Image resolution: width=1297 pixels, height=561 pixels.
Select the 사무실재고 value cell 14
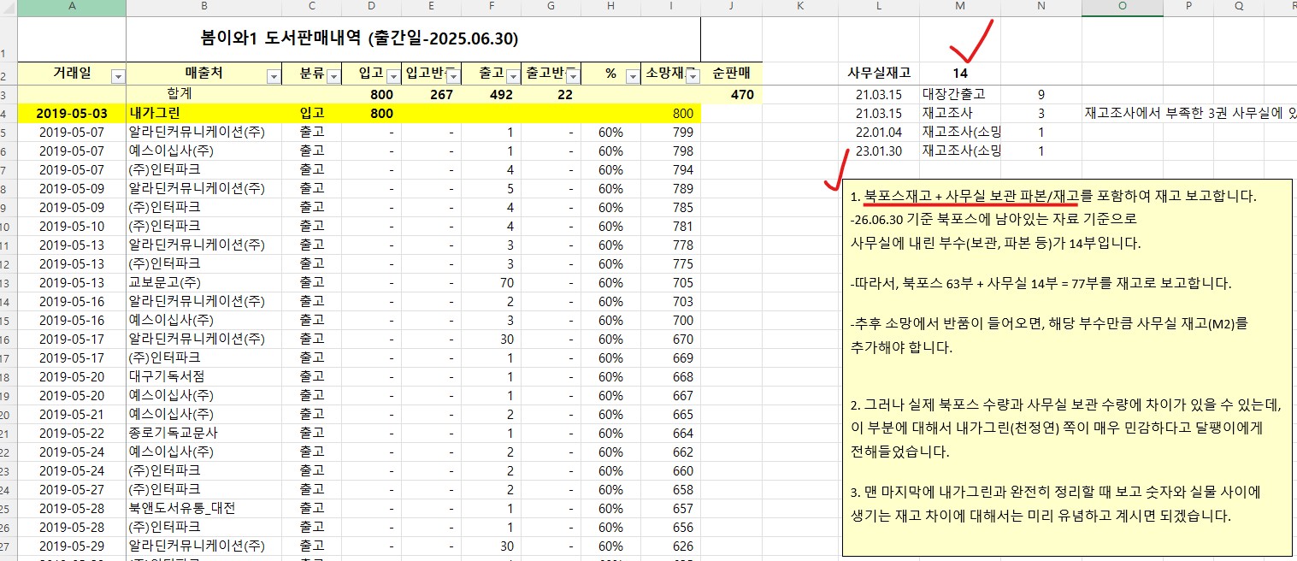[960, 74]
